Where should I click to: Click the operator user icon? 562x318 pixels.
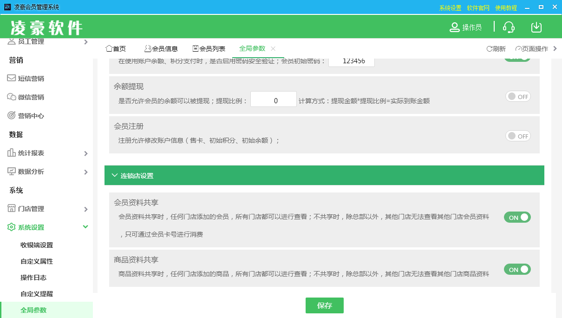454,27
